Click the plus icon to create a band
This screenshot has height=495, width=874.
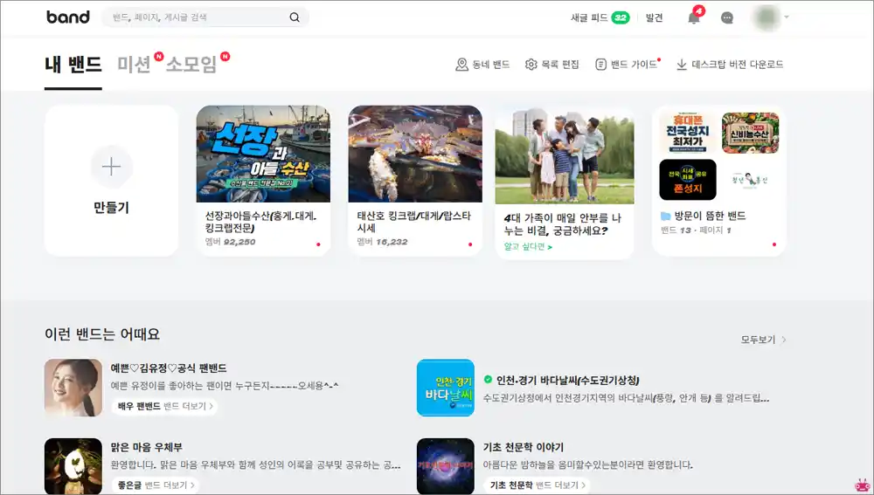coord(112,167)
